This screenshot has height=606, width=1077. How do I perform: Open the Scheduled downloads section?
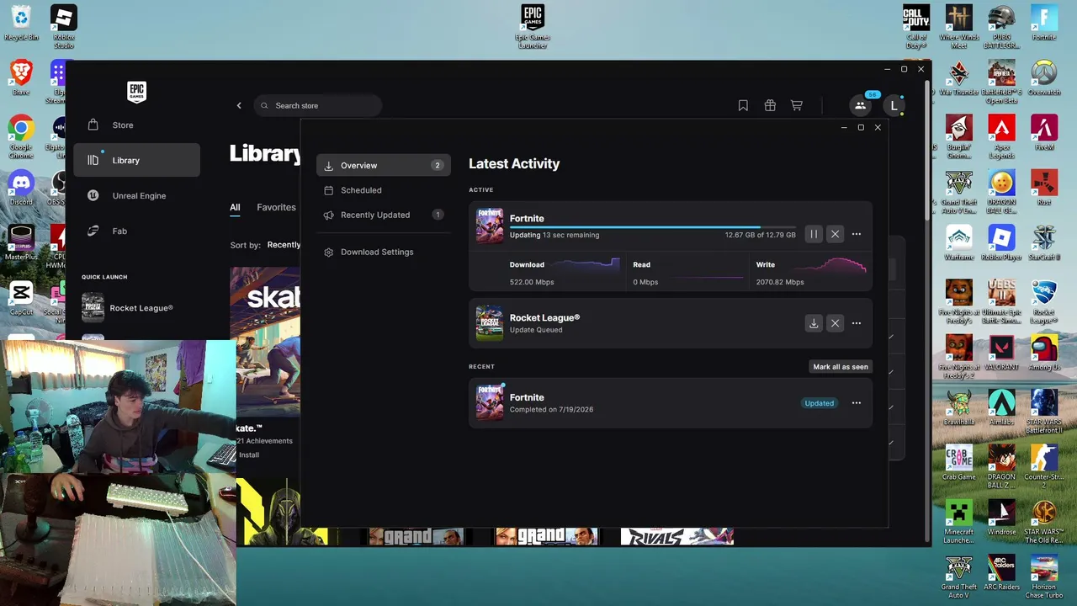384,190
